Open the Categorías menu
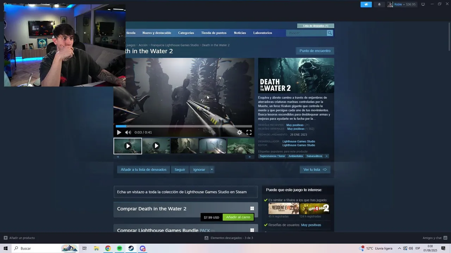This screenshot has height=253, width=451. tap(186, 33)
